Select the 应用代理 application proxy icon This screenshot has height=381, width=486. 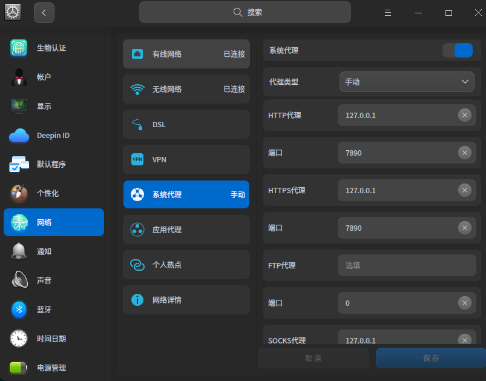click(137, 230)
